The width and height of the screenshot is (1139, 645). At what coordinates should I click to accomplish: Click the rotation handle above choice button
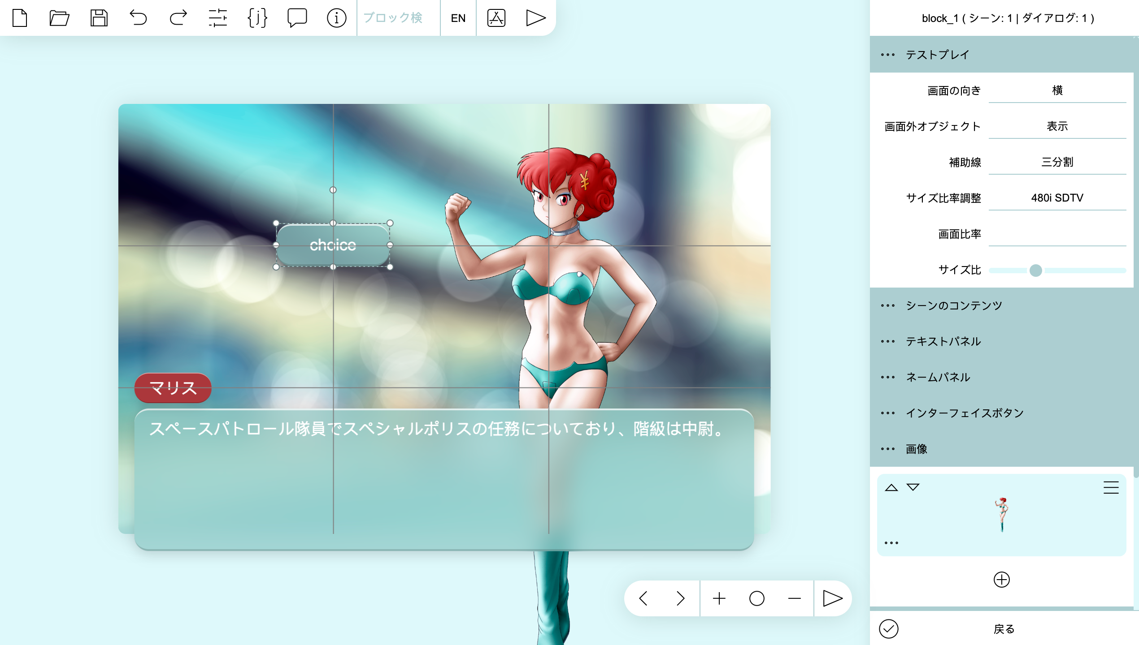coord(333,190)
